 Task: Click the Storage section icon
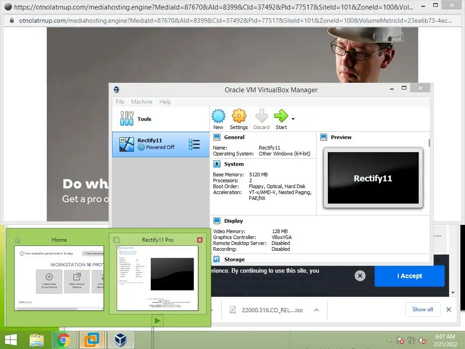[x=217, y=259]
